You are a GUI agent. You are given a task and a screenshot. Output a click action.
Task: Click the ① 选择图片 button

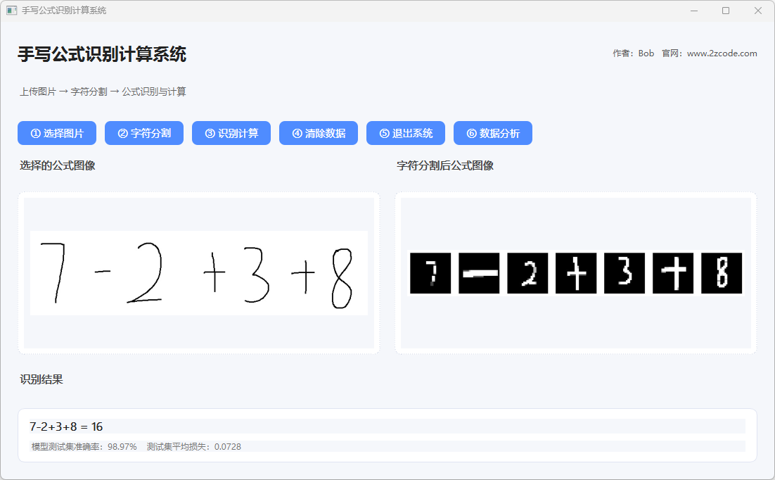point(57,133)
